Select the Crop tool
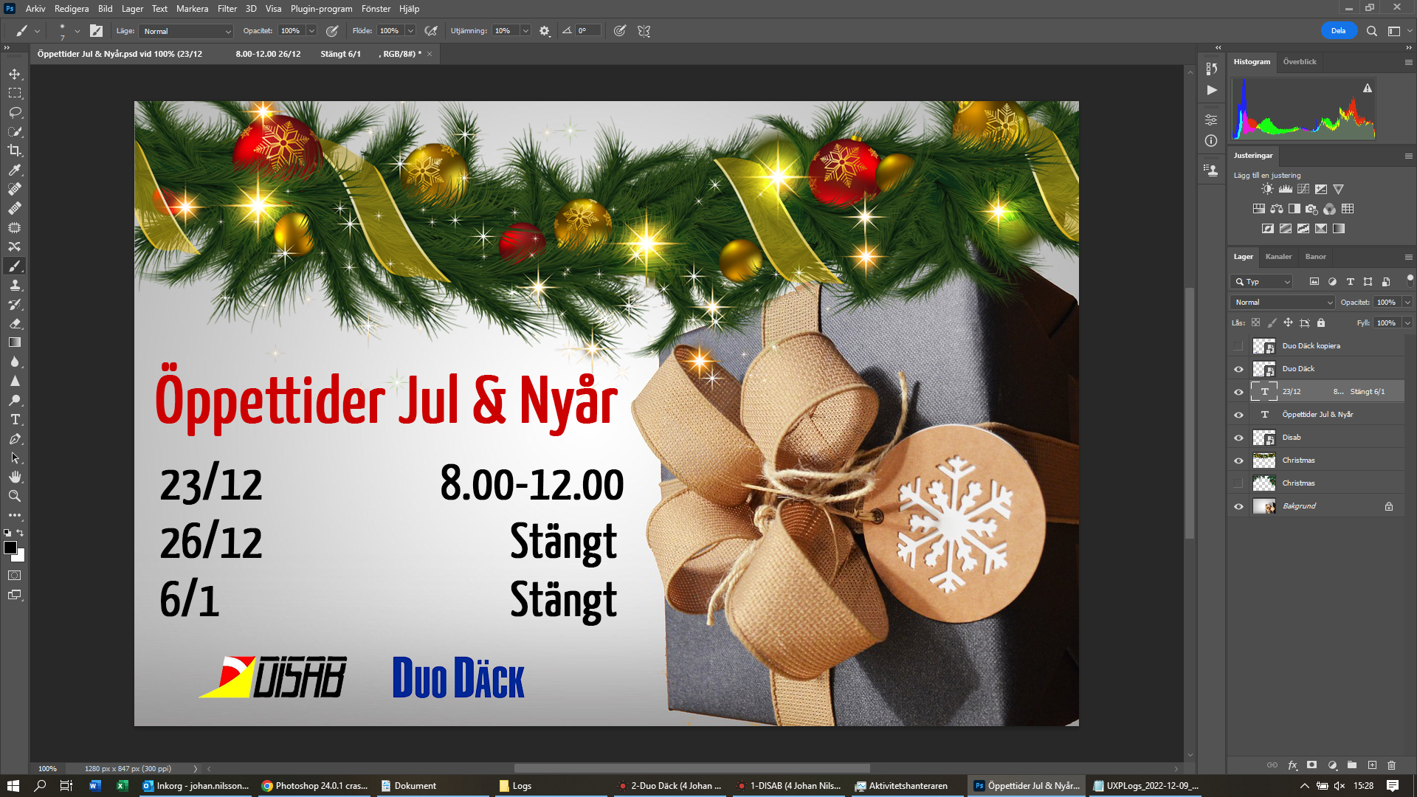This screenshot has width=1417, height=797. (x=14, y=151)
